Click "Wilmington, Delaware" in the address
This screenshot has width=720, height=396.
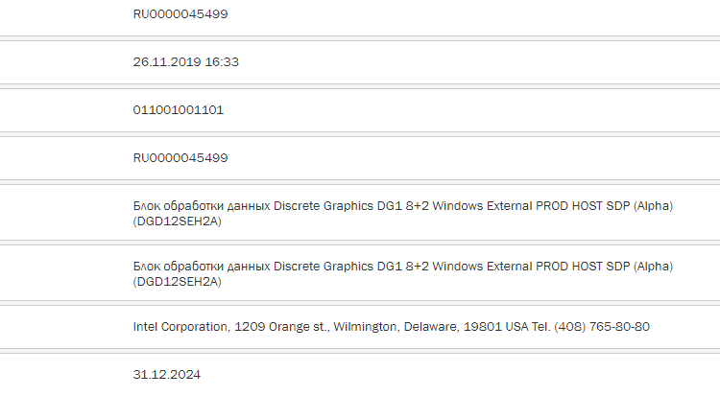point(381,326)
